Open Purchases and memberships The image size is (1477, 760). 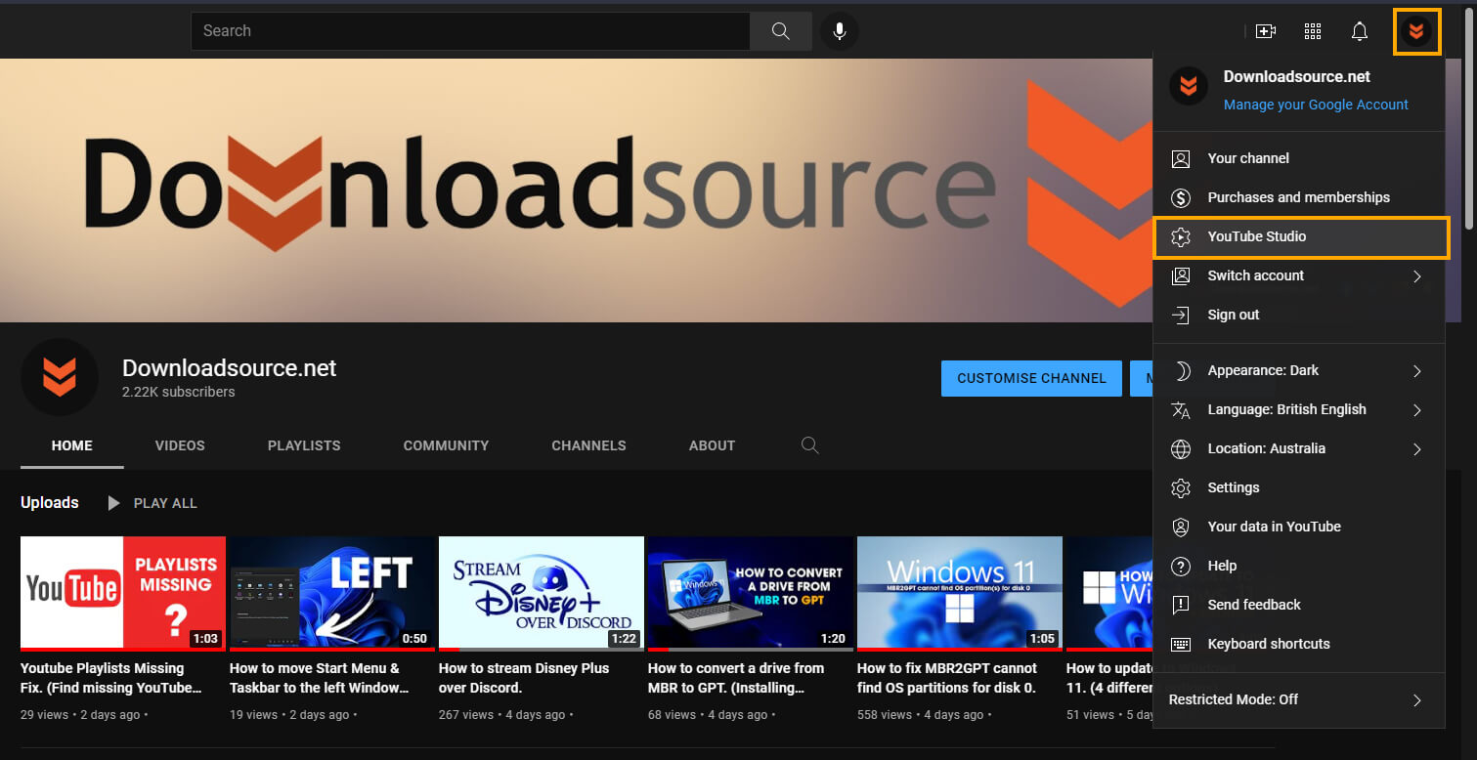[x=1299, y=197]
